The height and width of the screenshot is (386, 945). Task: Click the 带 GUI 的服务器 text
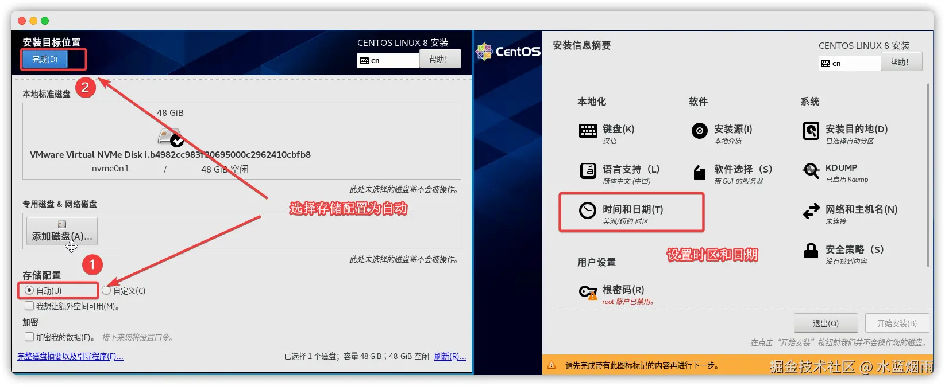[x=739, y=181]
